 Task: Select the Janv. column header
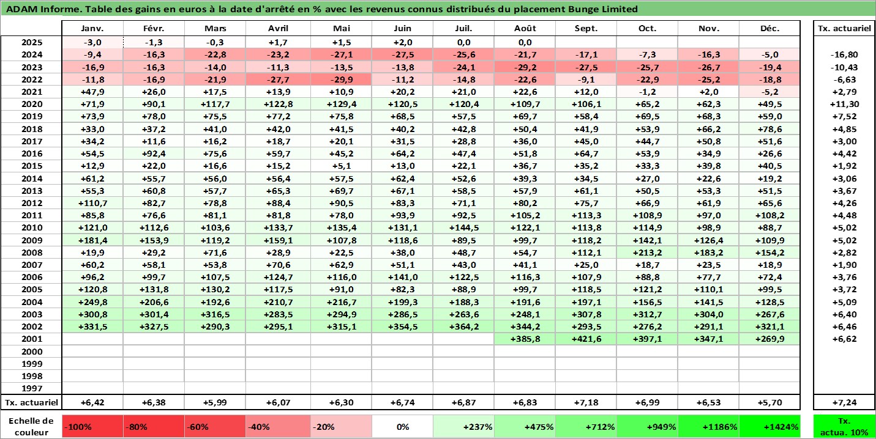click(93, 29)
